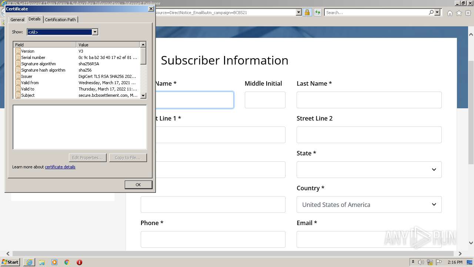This screenshot has width=474, height=267.
Task: Select the Subject field row
Action: 77,95
